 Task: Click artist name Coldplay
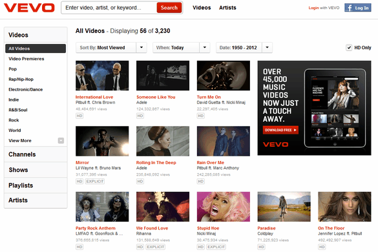(x=265, y=234)
